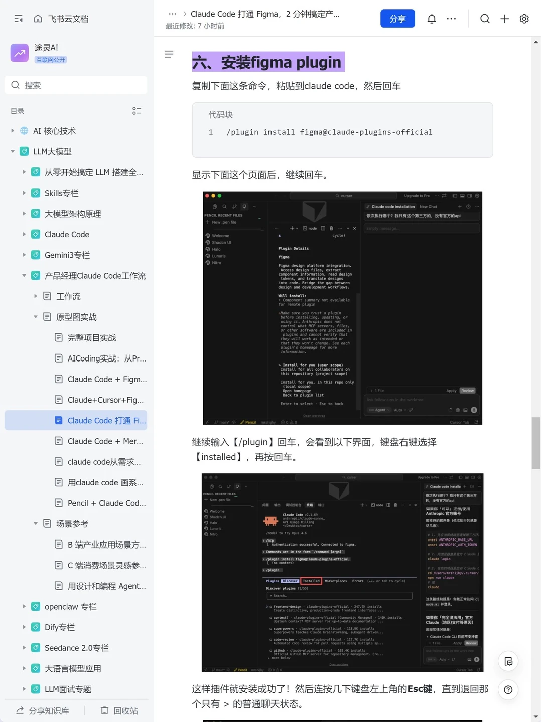542x722 pixels.
Task: Click the scroll-up arrow of scrollbar
Action: [536, 42]
